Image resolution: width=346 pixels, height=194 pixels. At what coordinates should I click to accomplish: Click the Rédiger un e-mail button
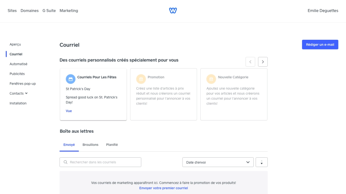[320, 44]
